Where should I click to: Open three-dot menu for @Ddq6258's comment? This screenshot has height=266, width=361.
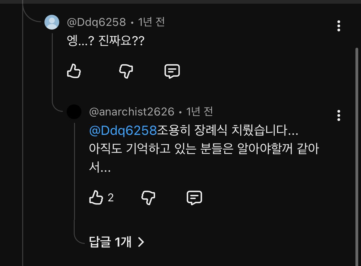point(338,26)
